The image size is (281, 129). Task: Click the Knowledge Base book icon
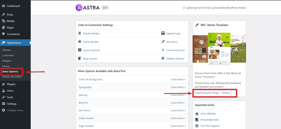(197, 120)
